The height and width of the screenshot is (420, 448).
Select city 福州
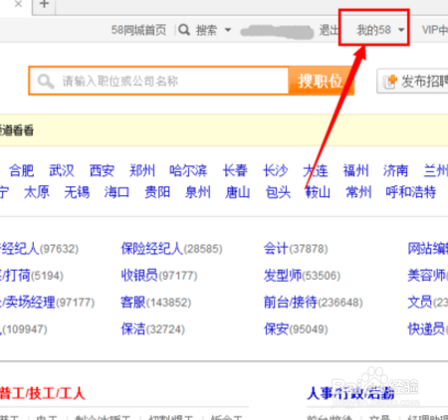(x=355, y=171)
